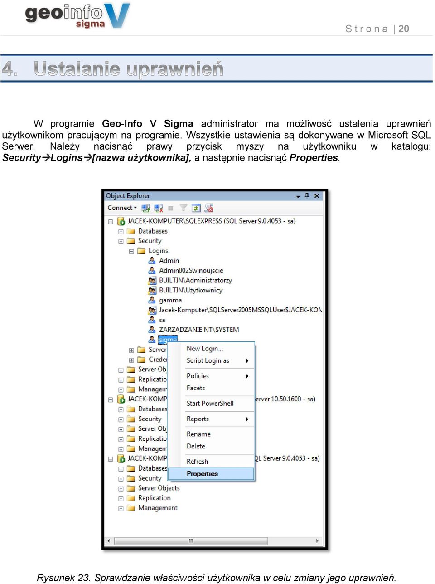Screen dimensions: 435x584
Task: Select the highlighted sigma login
Action: pyautogui.click(x=168, y=340)
